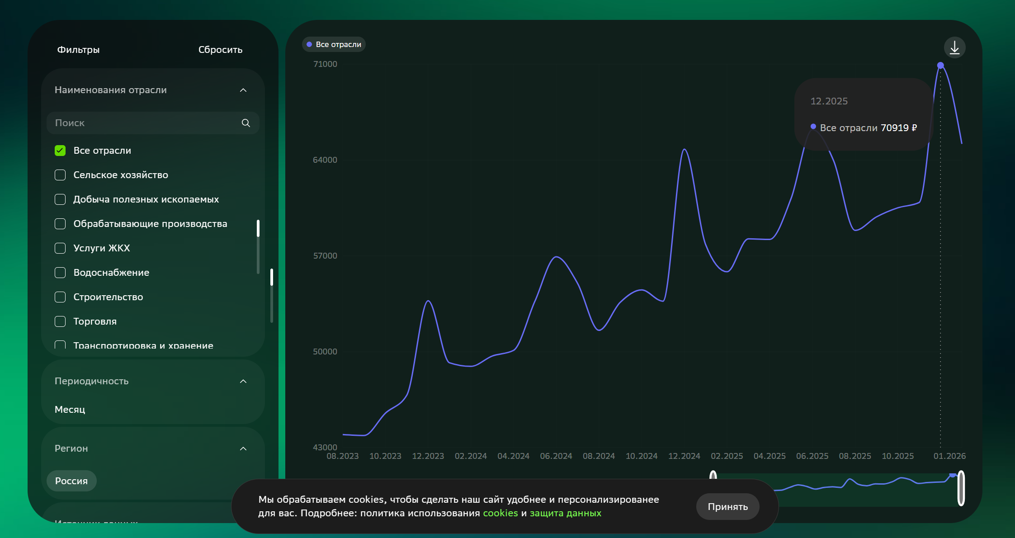Click the 'Россия' region chip
1015x538 pixels.
71,481
